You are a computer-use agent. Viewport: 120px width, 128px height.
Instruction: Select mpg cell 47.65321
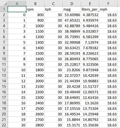72,20
